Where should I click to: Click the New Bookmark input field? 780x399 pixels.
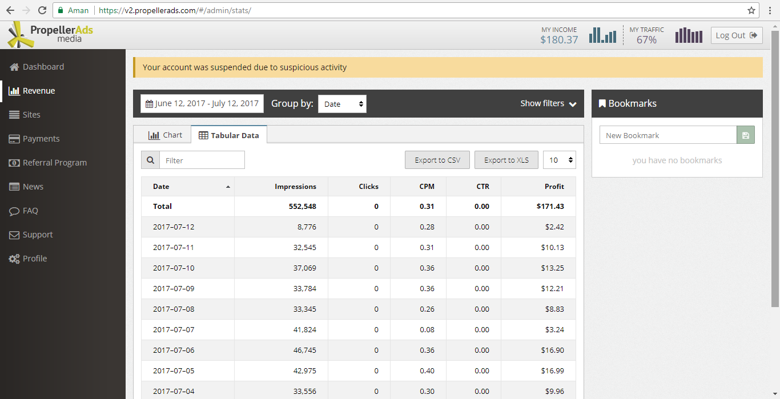tap(668, 135)
